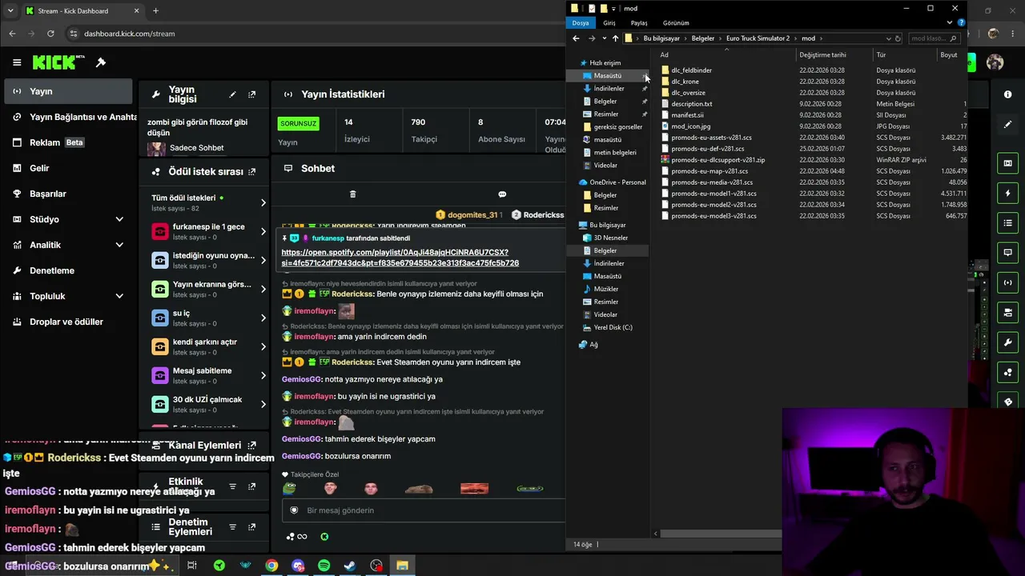Expand the Topluluk sidebar section
Viewport: 1025px width, 576px height.
(119, 296)
